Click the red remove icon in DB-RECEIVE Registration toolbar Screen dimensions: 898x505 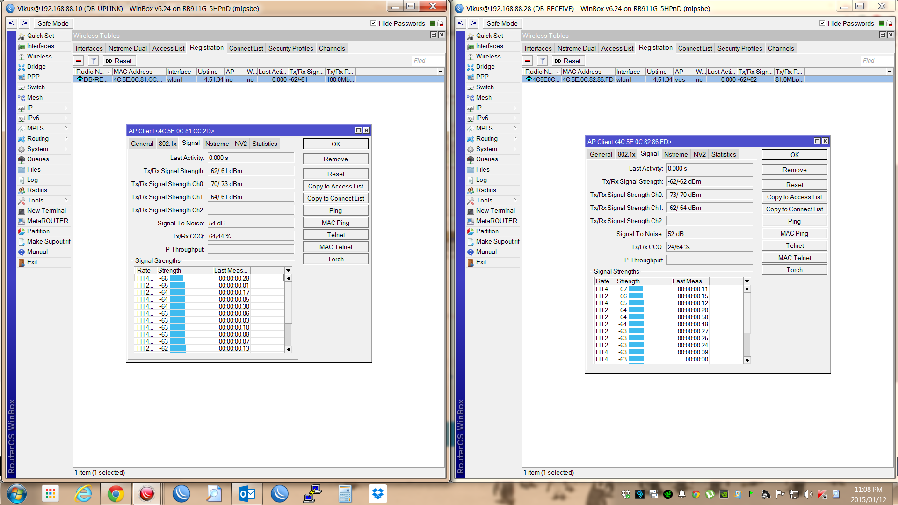pos(528,61)
